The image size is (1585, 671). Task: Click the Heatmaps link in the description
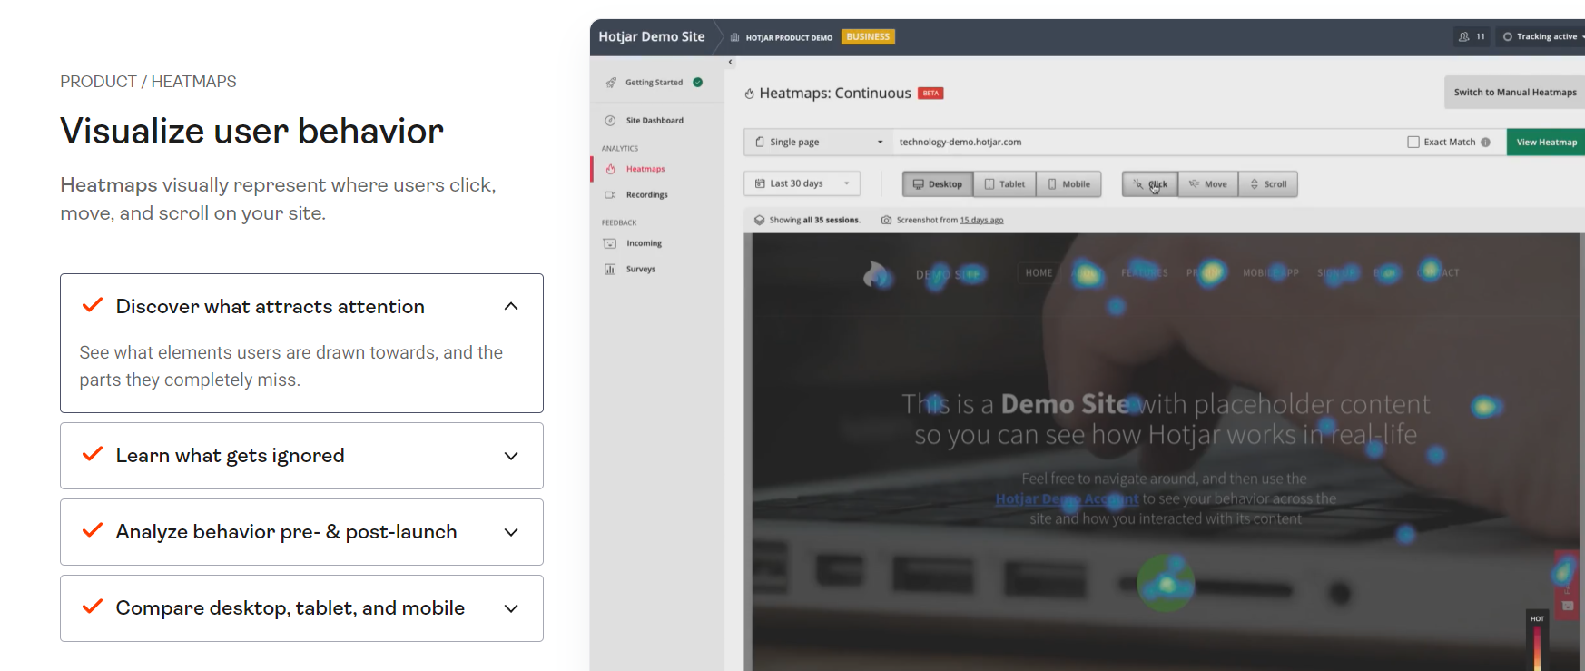click(x=108, y=184)
